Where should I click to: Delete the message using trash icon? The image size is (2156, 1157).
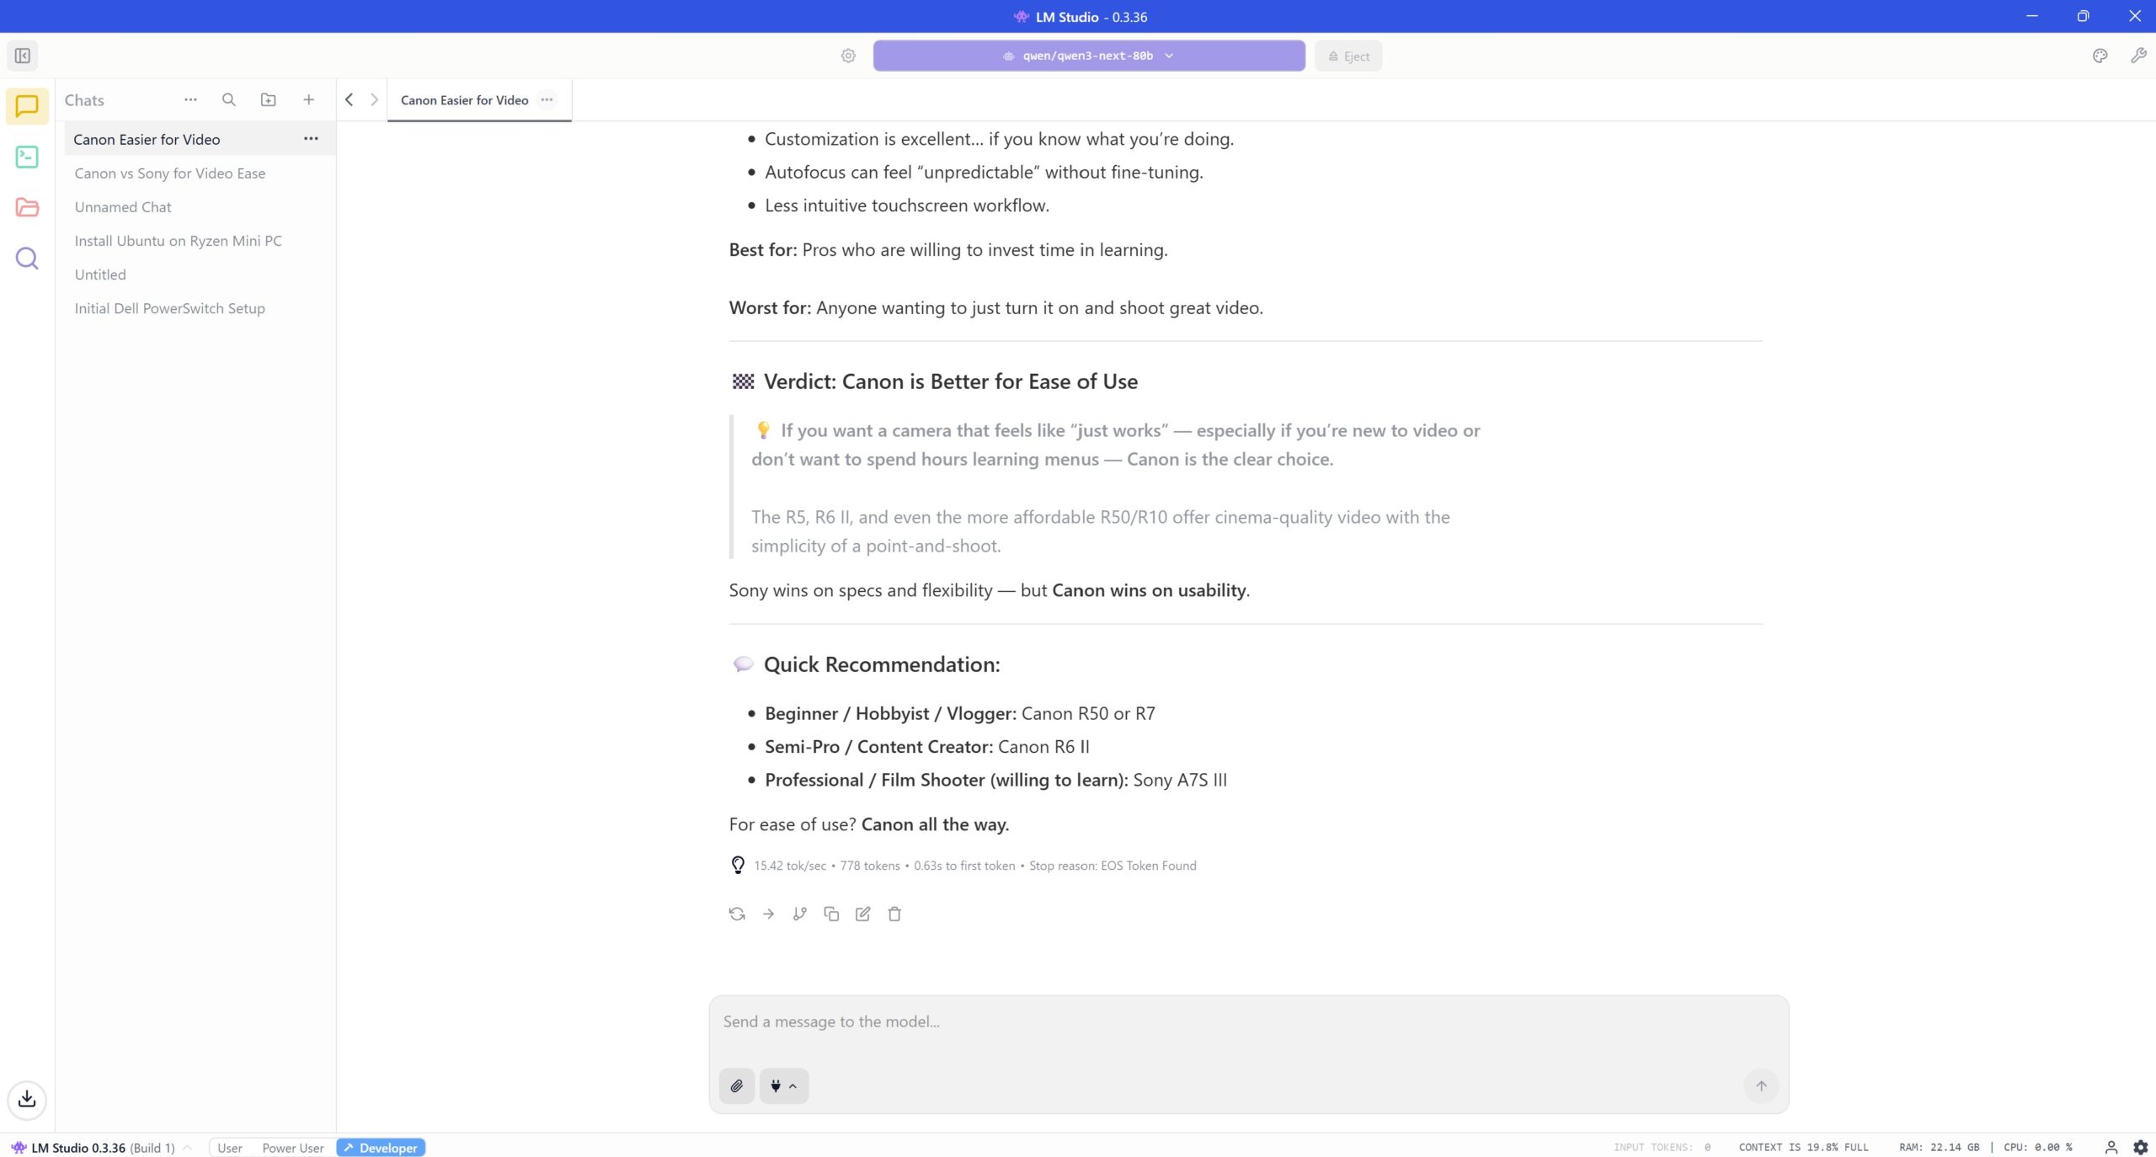(x=894, y=914)
